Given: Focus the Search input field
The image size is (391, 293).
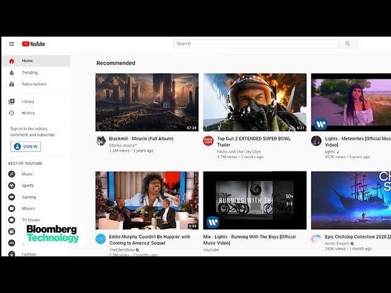Looking at the screenshot, I should coord(256,44).
